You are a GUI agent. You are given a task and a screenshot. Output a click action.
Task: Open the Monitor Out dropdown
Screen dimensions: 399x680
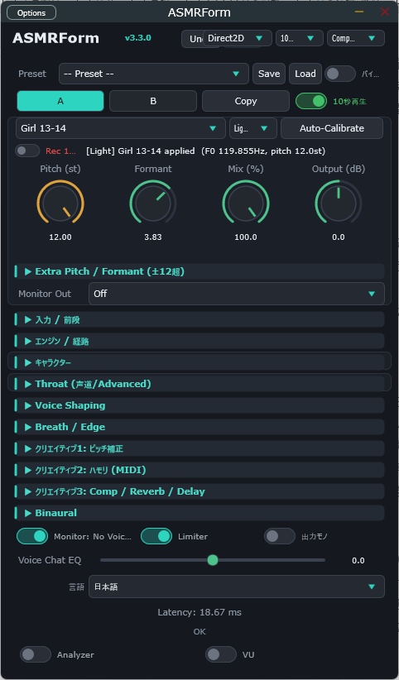point(237,294)
